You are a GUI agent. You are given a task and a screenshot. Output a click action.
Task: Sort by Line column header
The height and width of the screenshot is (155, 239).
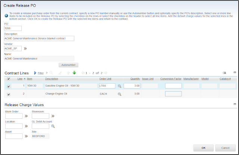pos(20,79)
